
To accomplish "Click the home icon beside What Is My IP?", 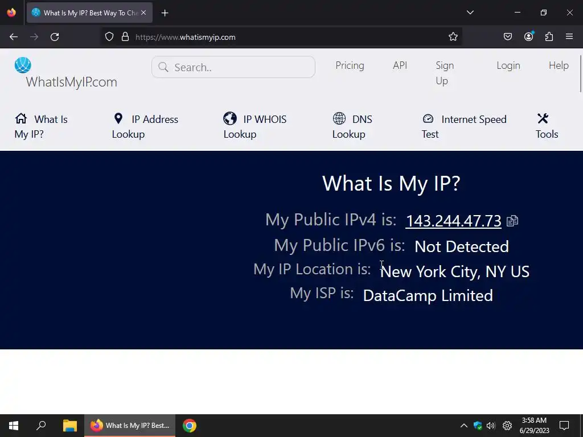I will click(x=21, y=118).
